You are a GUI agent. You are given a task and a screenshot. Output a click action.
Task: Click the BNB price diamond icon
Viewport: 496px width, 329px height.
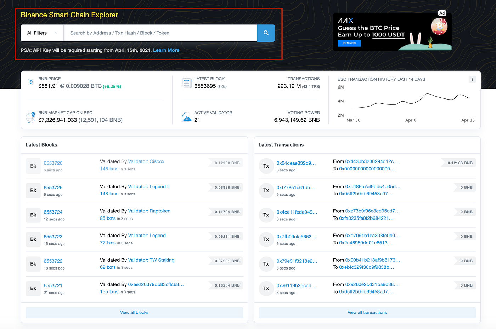(x=31, y=82)
